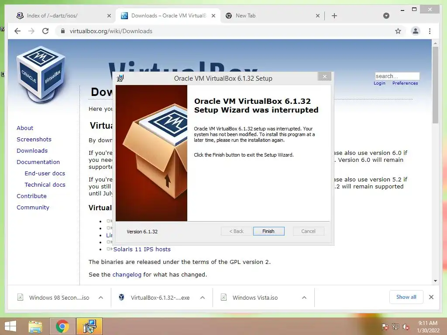Select the Downloads – Oracle VM VirtualBox tab
Viewport: 447px width, 335px height.
pos(168,16)
